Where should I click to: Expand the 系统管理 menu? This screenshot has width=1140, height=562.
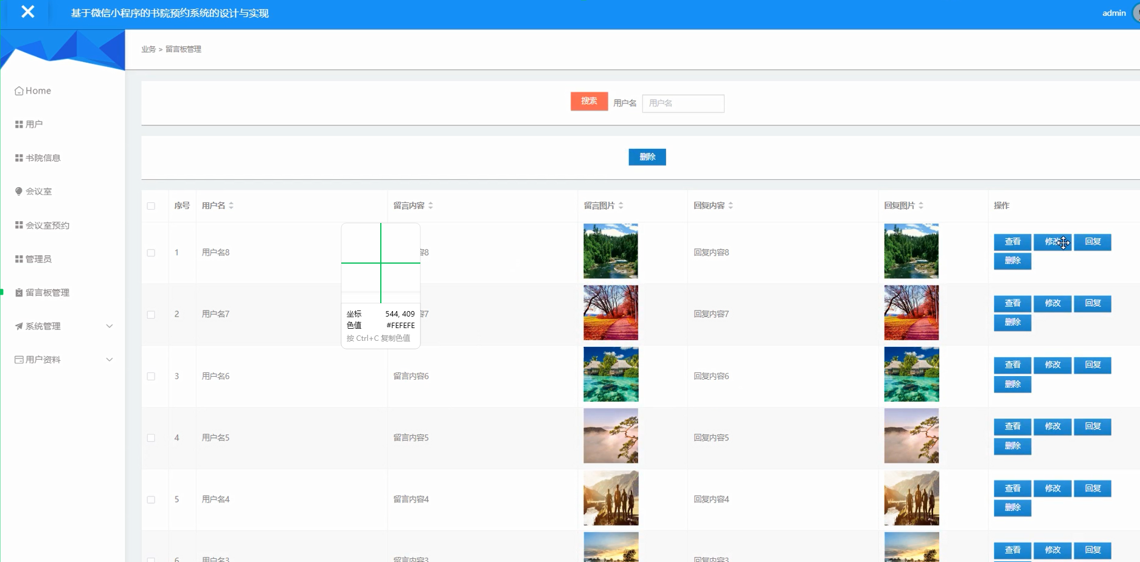(x=43, y=326)
